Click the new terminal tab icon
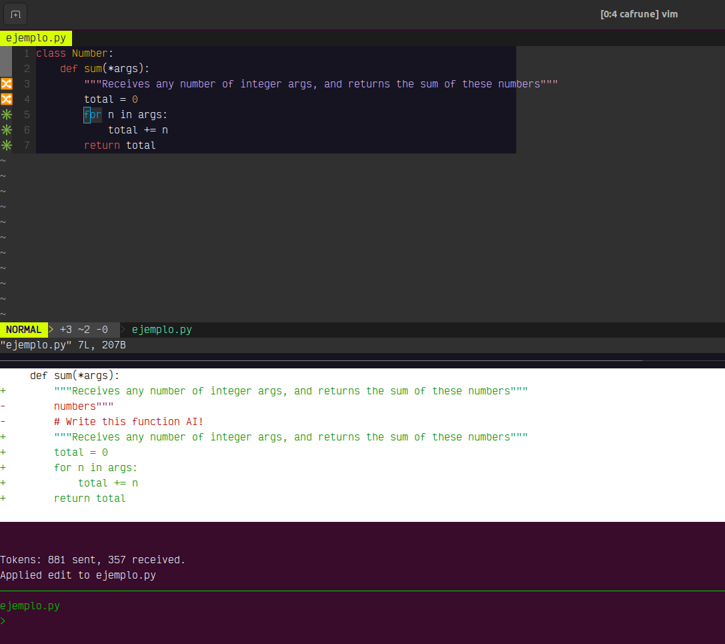The image size is (725, 644). tap(15, 14)
